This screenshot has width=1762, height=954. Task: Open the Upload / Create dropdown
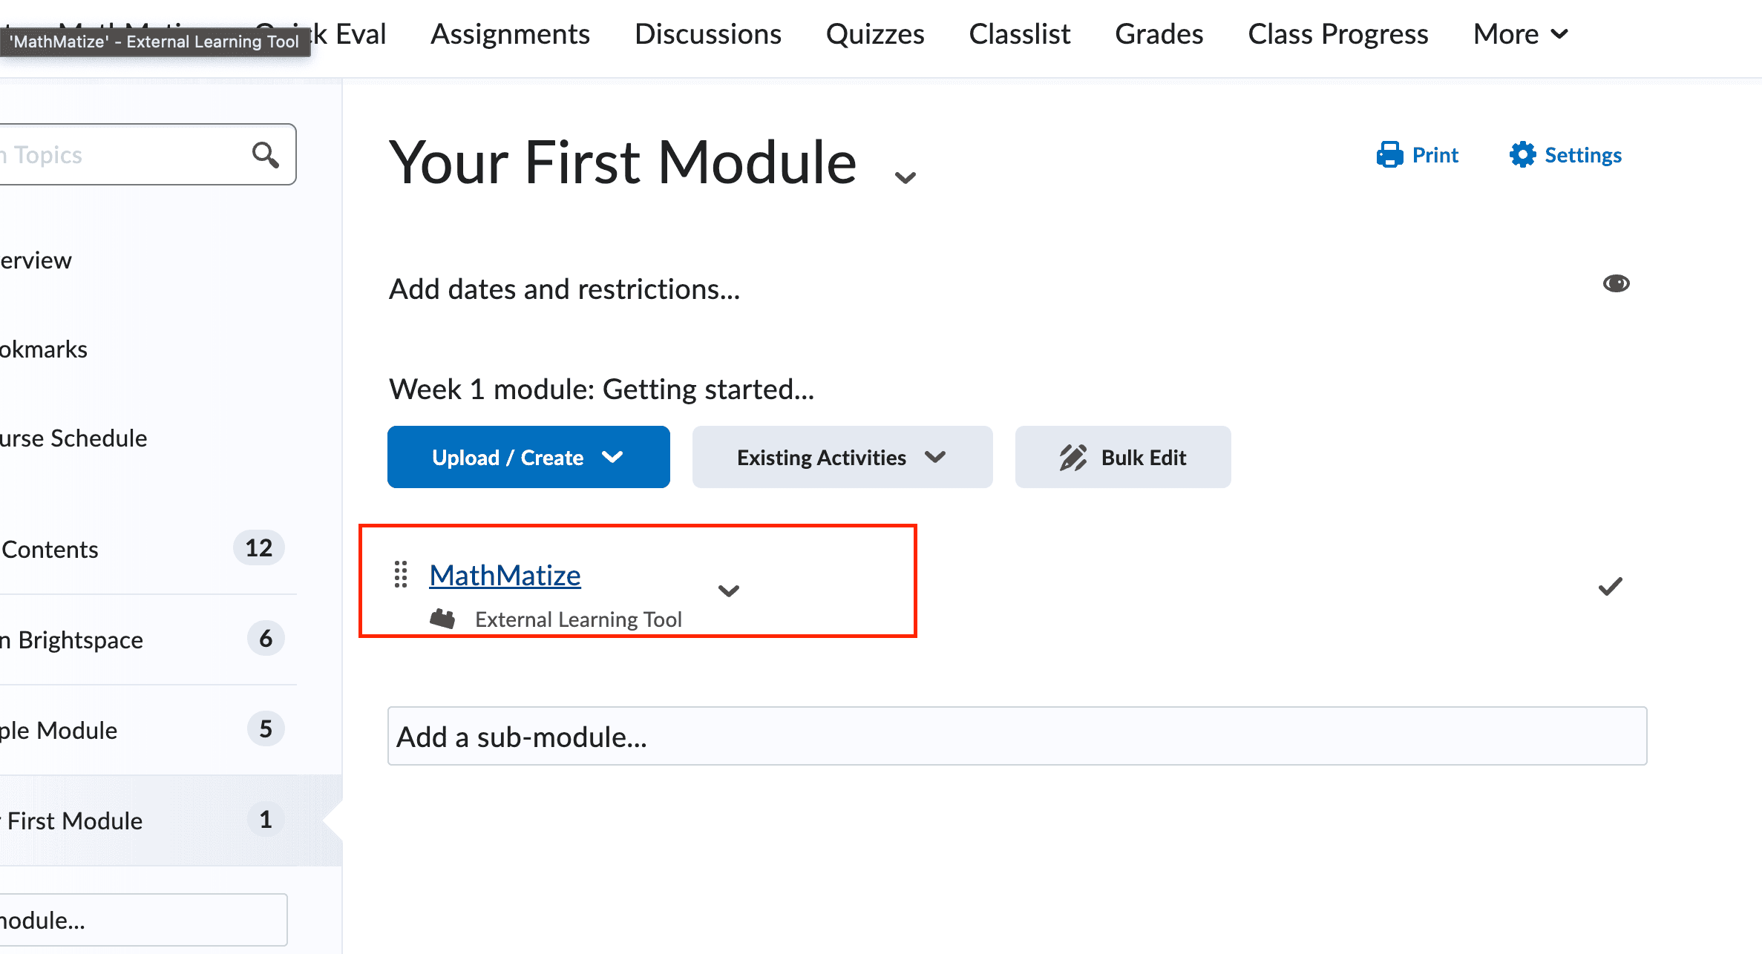pos(528,457)
